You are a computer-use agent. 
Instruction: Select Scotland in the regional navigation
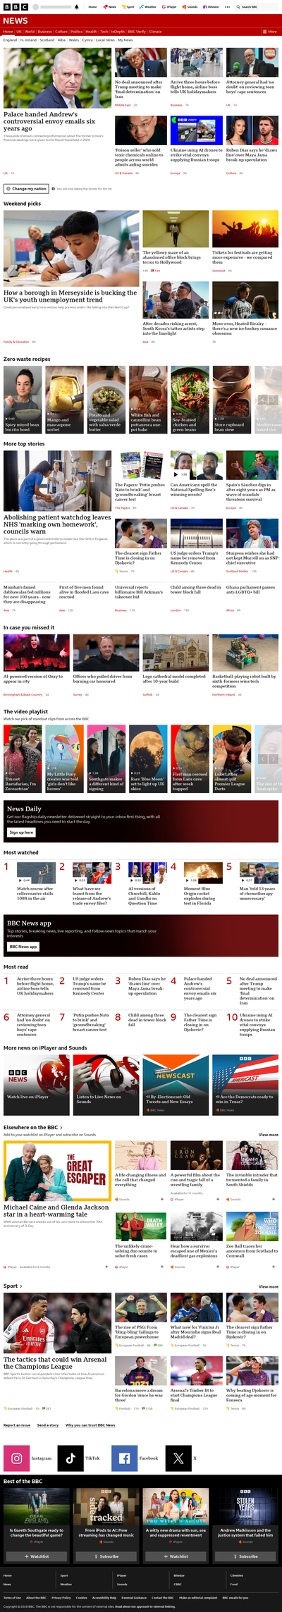point(47,40)
